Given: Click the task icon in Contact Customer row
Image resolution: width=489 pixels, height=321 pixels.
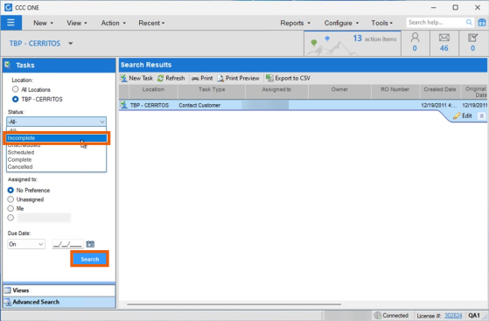Looking at the screenshot, I should tap(124, 105).
